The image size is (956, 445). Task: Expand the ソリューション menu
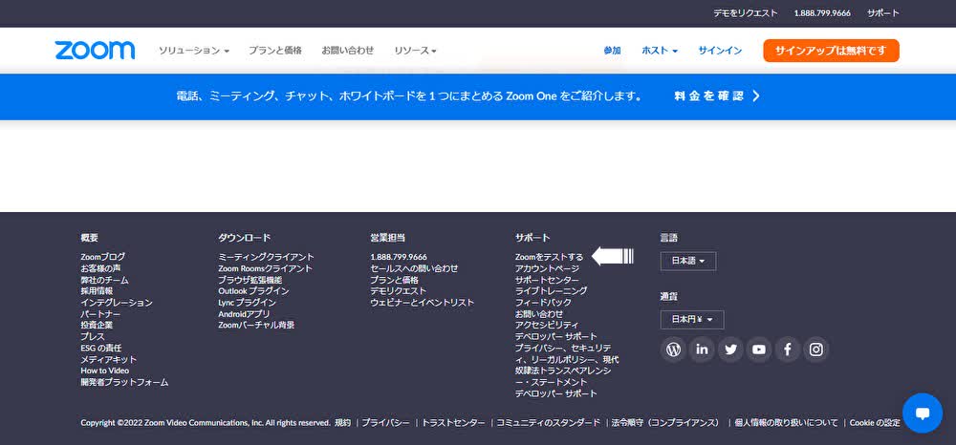pos(194,51)
